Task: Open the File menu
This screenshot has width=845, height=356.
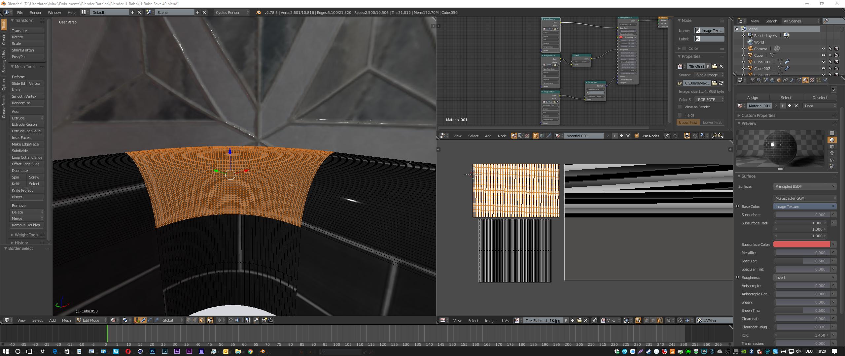Action: click(20, 12)
